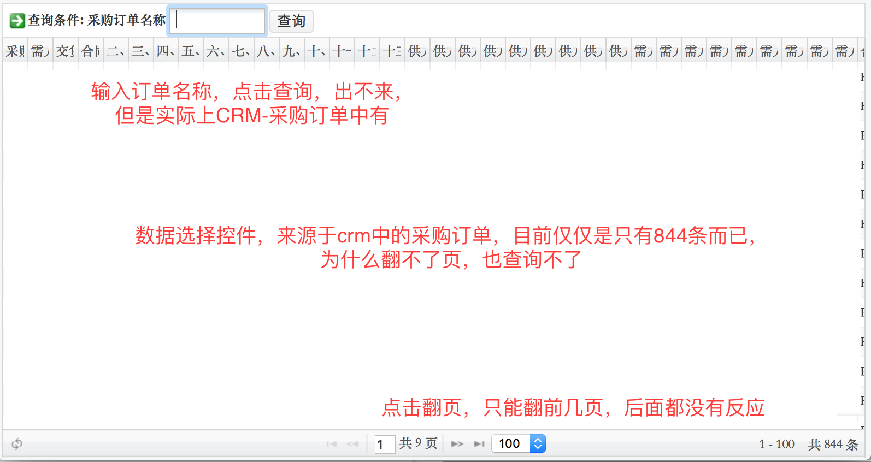
Task: Click the 合 column header
Action: point(91,51)
